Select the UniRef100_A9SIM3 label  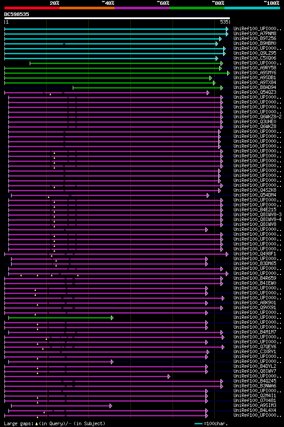click(255, 406)
